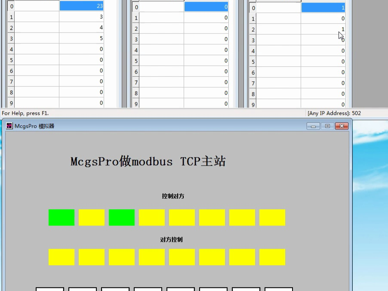
Task: Click the 'McgsPro 模拟器' window title
Action: (x=34, y=126)
